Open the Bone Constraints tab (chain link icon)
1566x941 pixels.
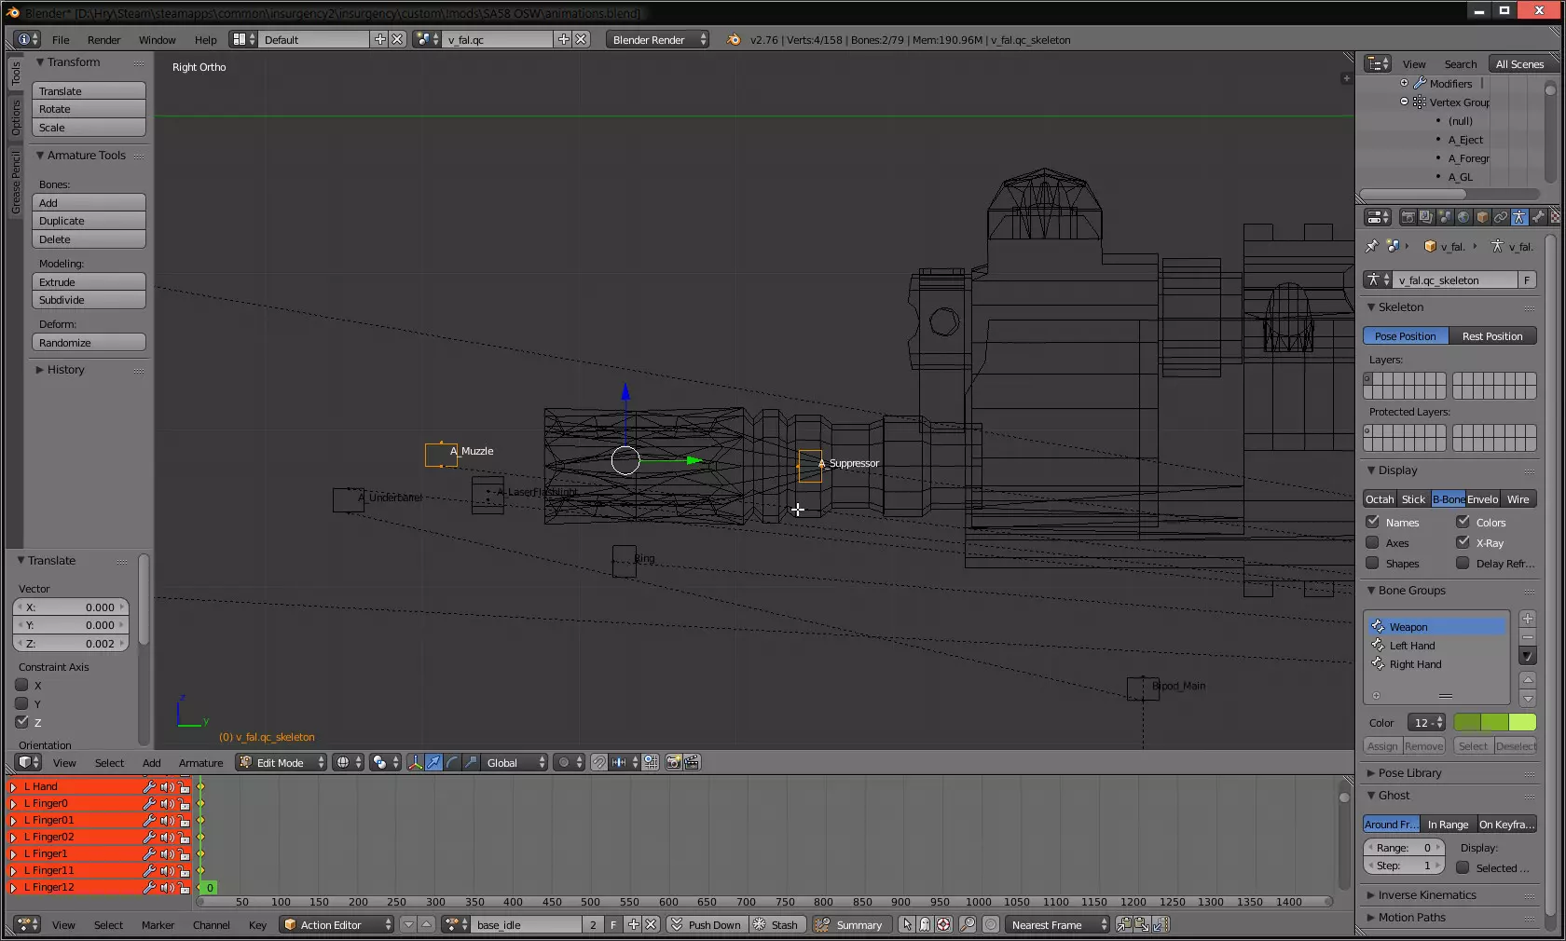pos(1501,217)
